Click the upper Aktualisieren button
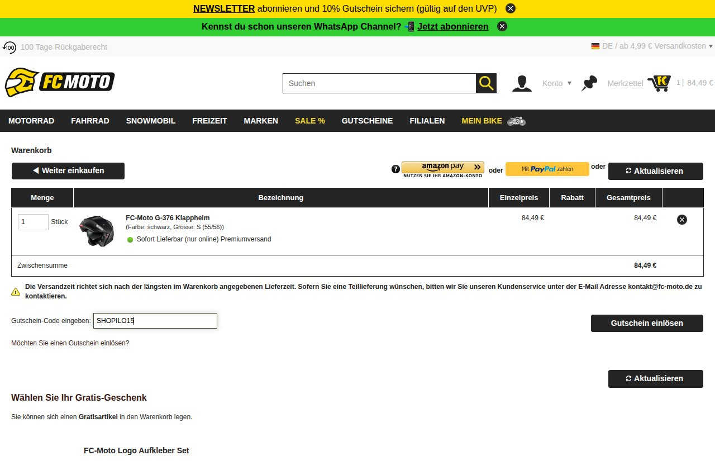 click(656, 171)
